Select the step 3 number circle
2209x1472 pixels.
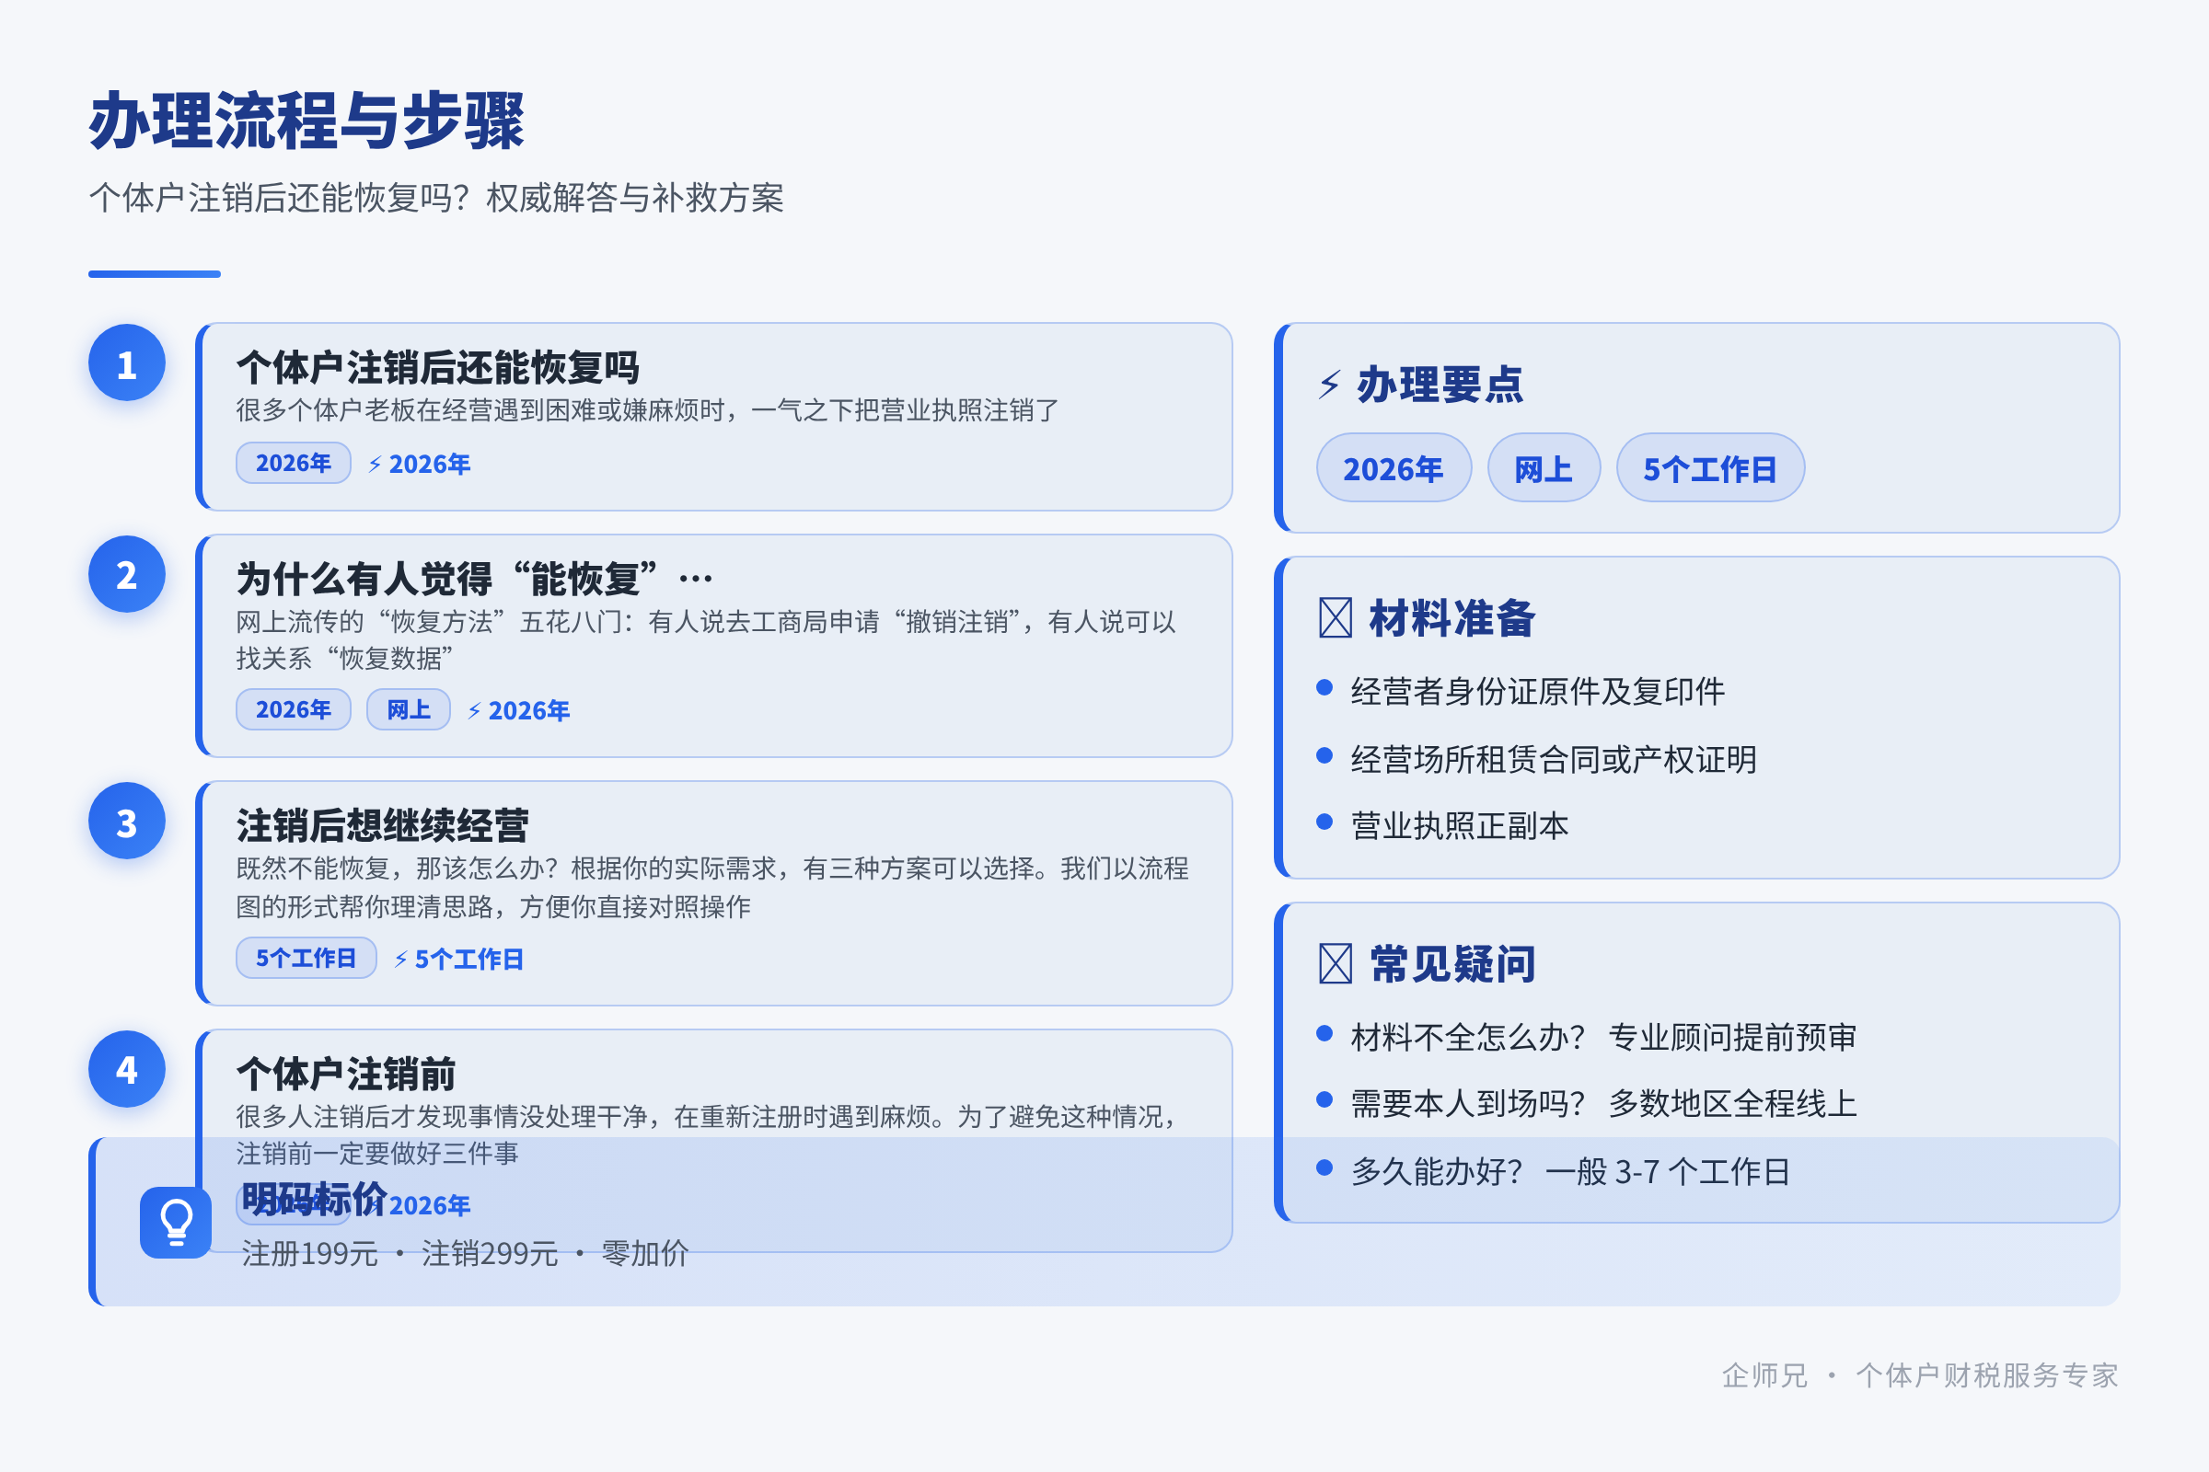click(x=127, y=821)
